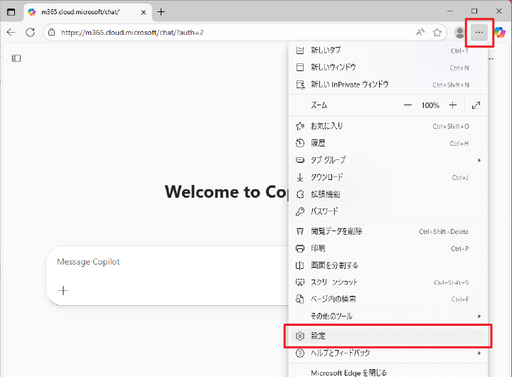Viewport: 512px width, 377px height.
Task: Open a new tab with the plus button
Action: pyautogui.click(x=161, y=12)
